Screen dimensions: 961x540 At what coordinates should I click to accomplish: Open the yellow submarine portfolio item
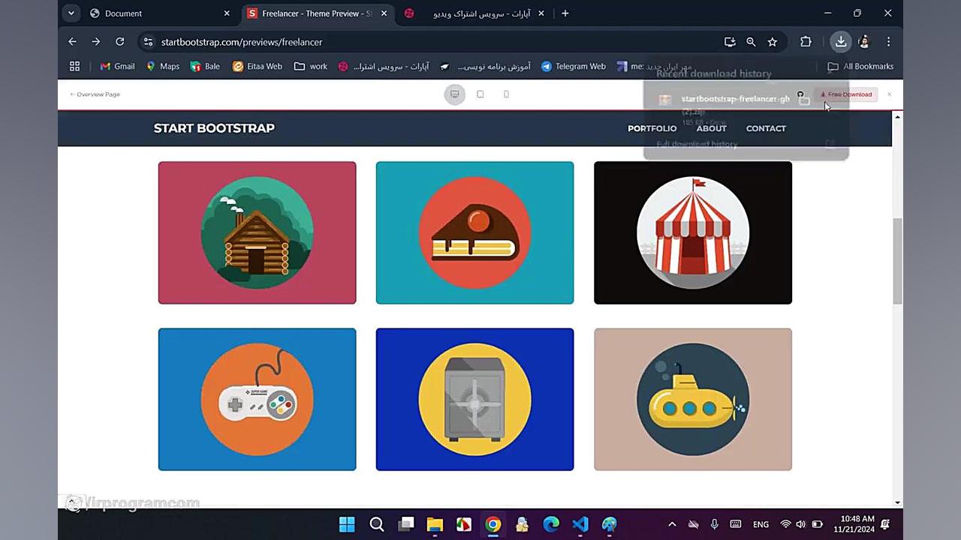692,399
